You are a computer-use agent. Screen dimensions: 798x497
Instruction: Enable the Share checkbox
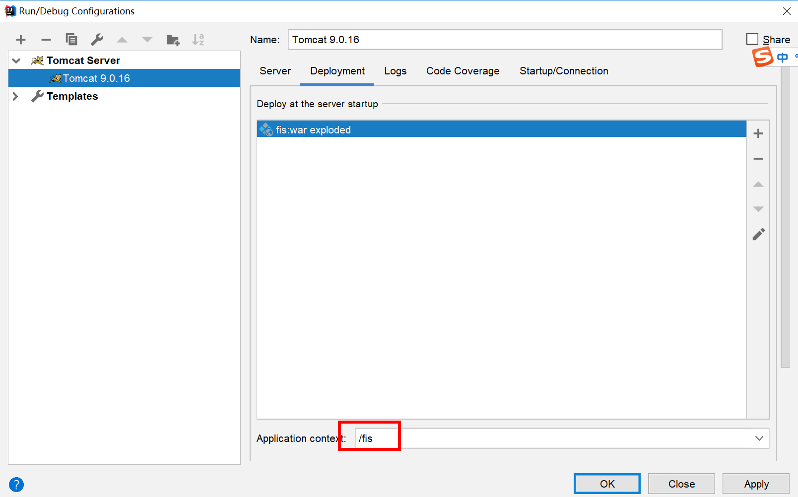tap(752, 39)
